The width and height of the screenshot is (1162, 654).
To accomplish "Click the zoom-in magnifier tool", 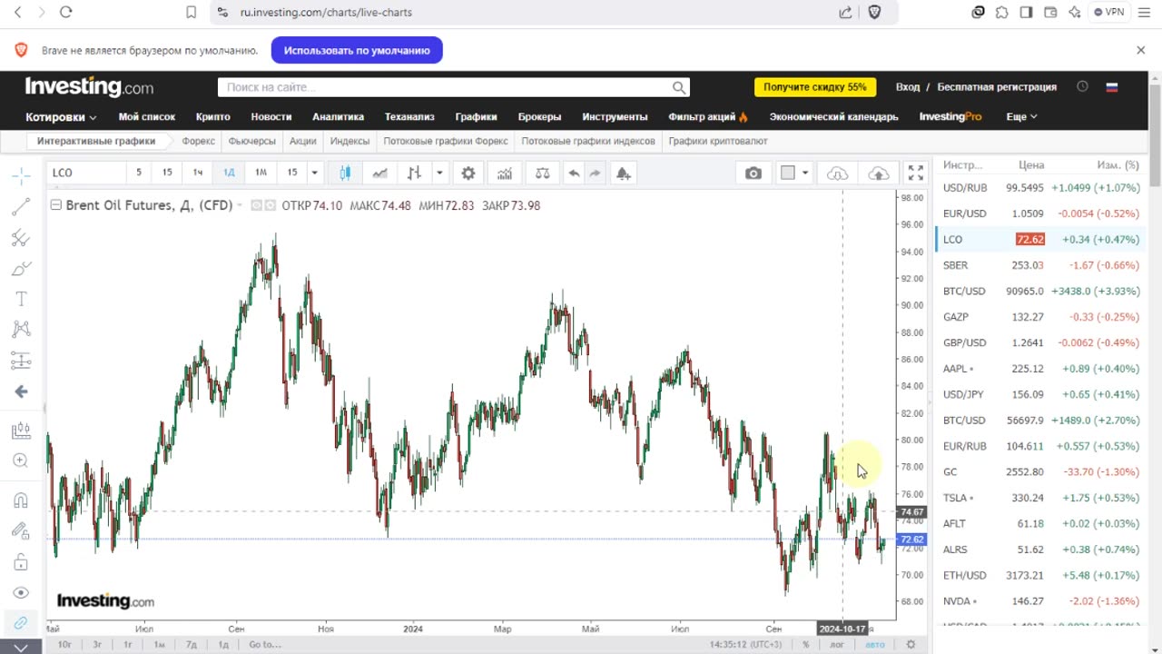I will (x=21, y=461).
